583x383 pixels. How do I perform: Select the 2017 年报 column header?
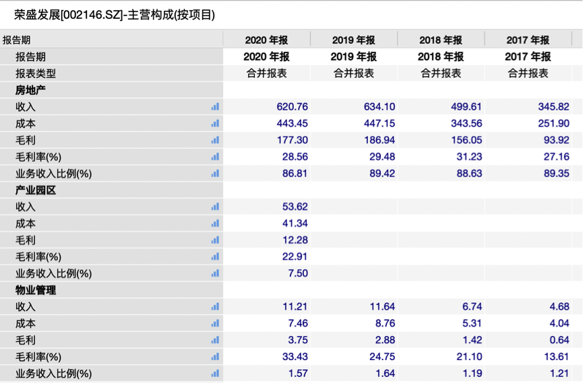pyautogui.click(x=528, y=40)
